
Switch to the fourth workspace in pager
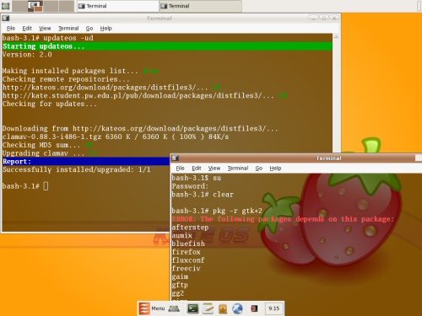coord(67,6)
